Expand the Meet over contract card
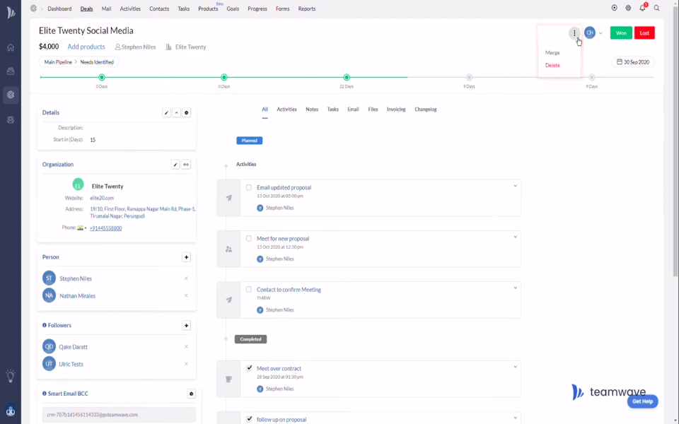The height and width of the screenshot is (424, 679). (x=516, y=367)
